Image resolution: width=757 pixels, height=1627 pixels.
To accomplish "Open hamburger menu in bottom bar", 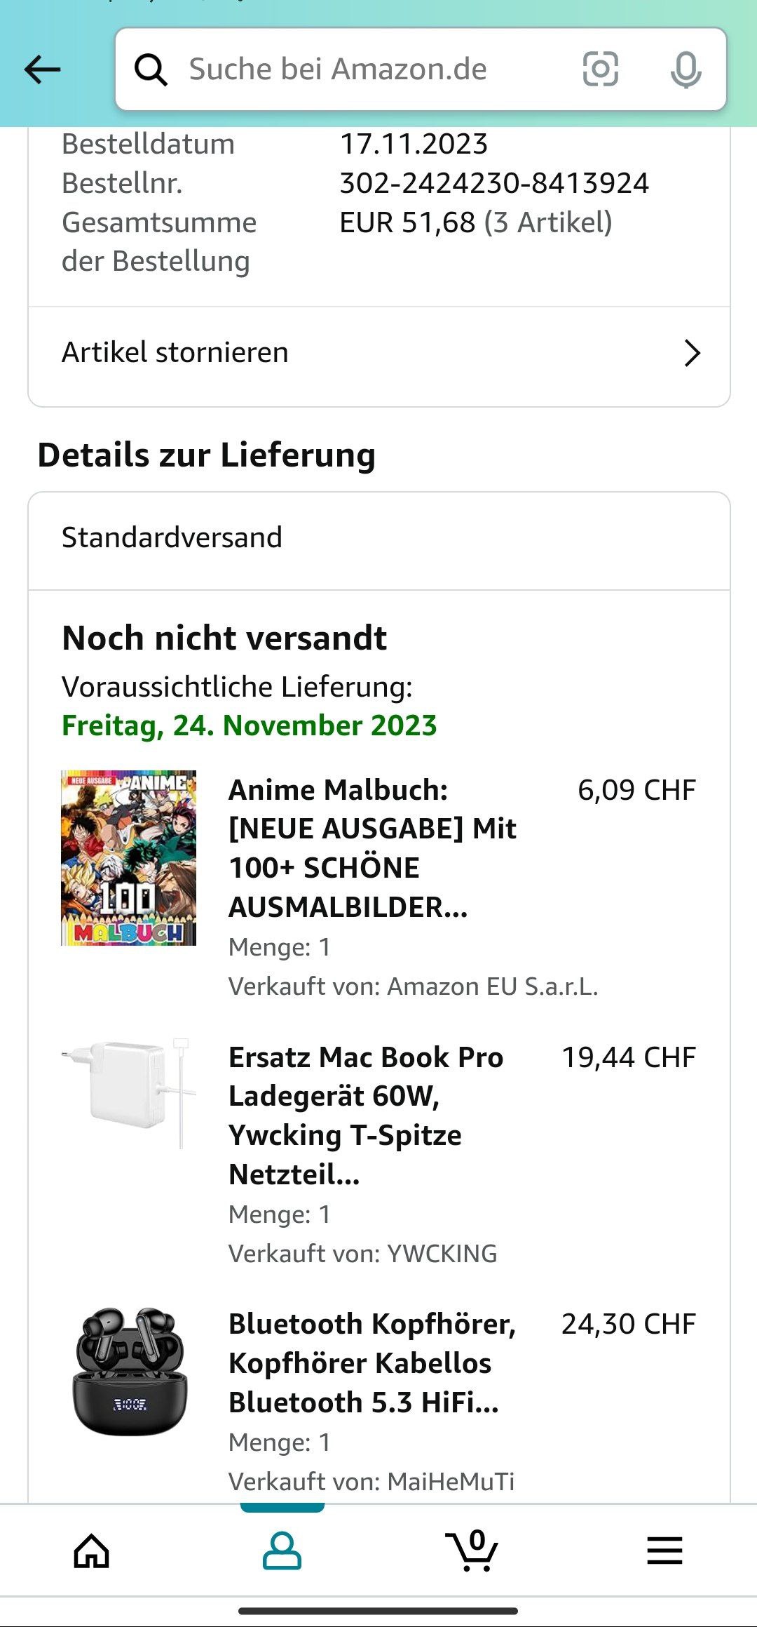I will [664, 1551].
